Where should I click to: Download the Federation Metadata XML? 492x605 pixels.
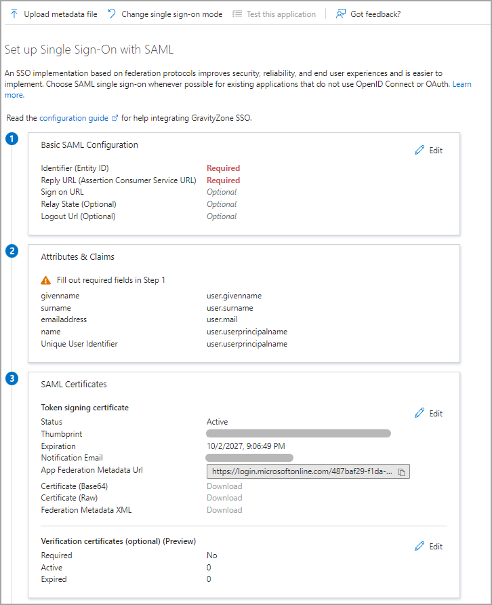tap(224, 509)
